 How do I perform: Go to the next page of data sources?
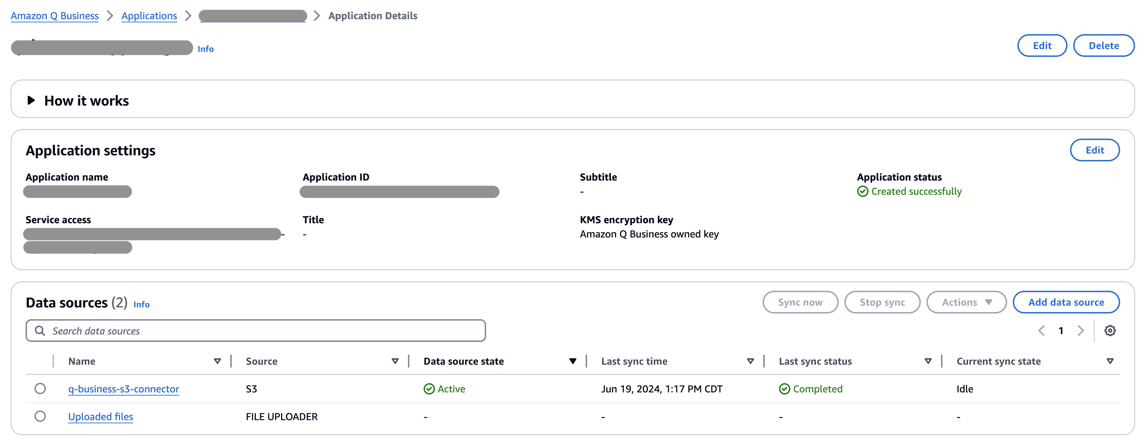coord(1081,330)
